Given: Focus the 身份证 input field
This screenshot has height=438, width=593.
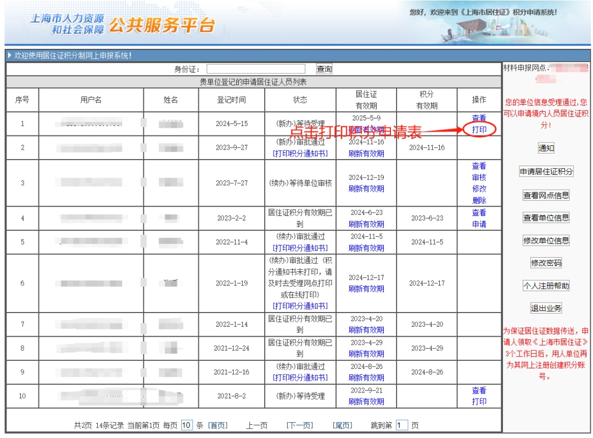Looking at the screenshot, I should (x=256, y=69).
